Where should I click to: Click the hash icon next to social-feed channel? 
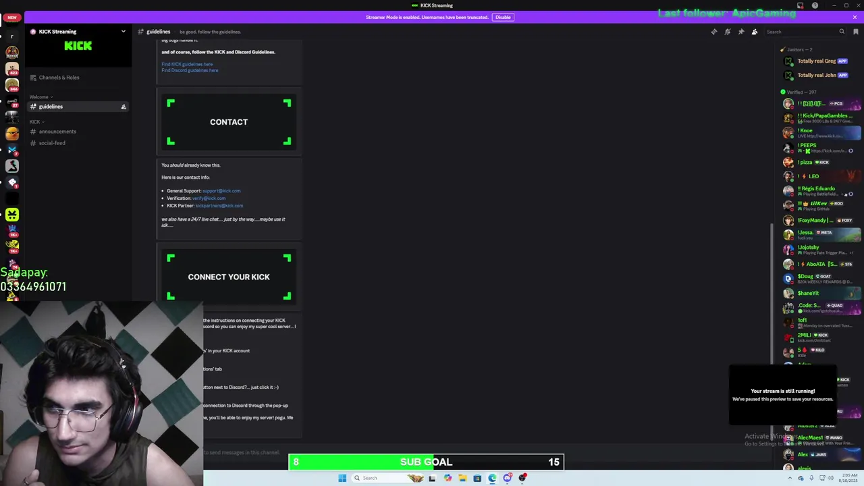(33, 143)
